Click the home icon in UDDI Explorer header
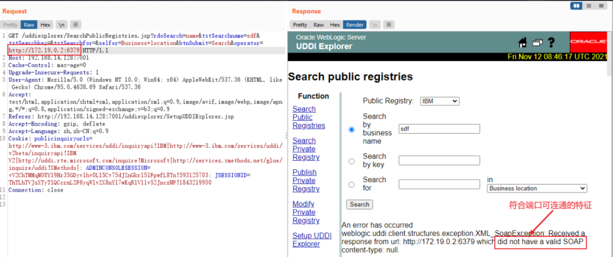Image resolution: width=613 pixels, height=257 pixels. [x=523, y=42]
